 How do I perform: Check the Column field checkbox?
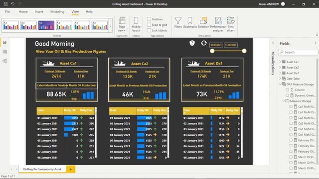(x=287, y=89)
